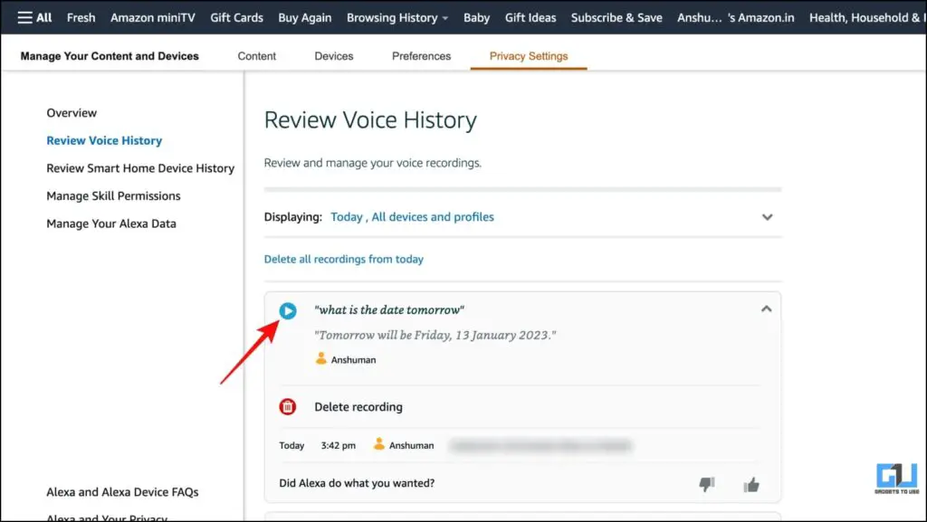Click "Review and manage your voice recordings." text

point(372,163)
